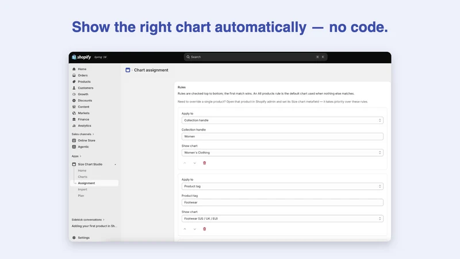Screen dimensions: 460x259
Task: Go to Markets page
Action: pyautogui.click(x=83, y=113)
